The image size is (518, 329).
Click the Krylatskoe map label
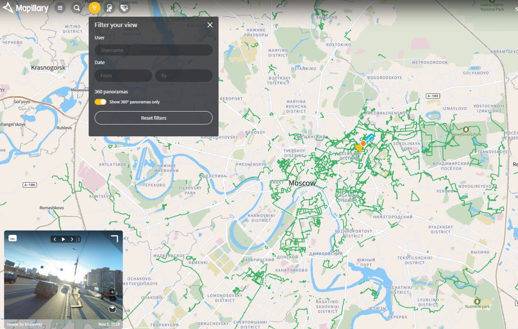[x=113, y=165]
